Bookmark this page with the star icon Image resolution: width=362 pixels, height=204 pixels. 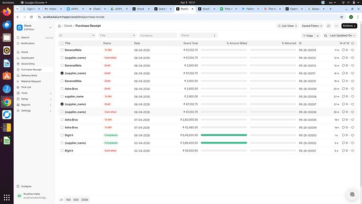pos(342,17)
